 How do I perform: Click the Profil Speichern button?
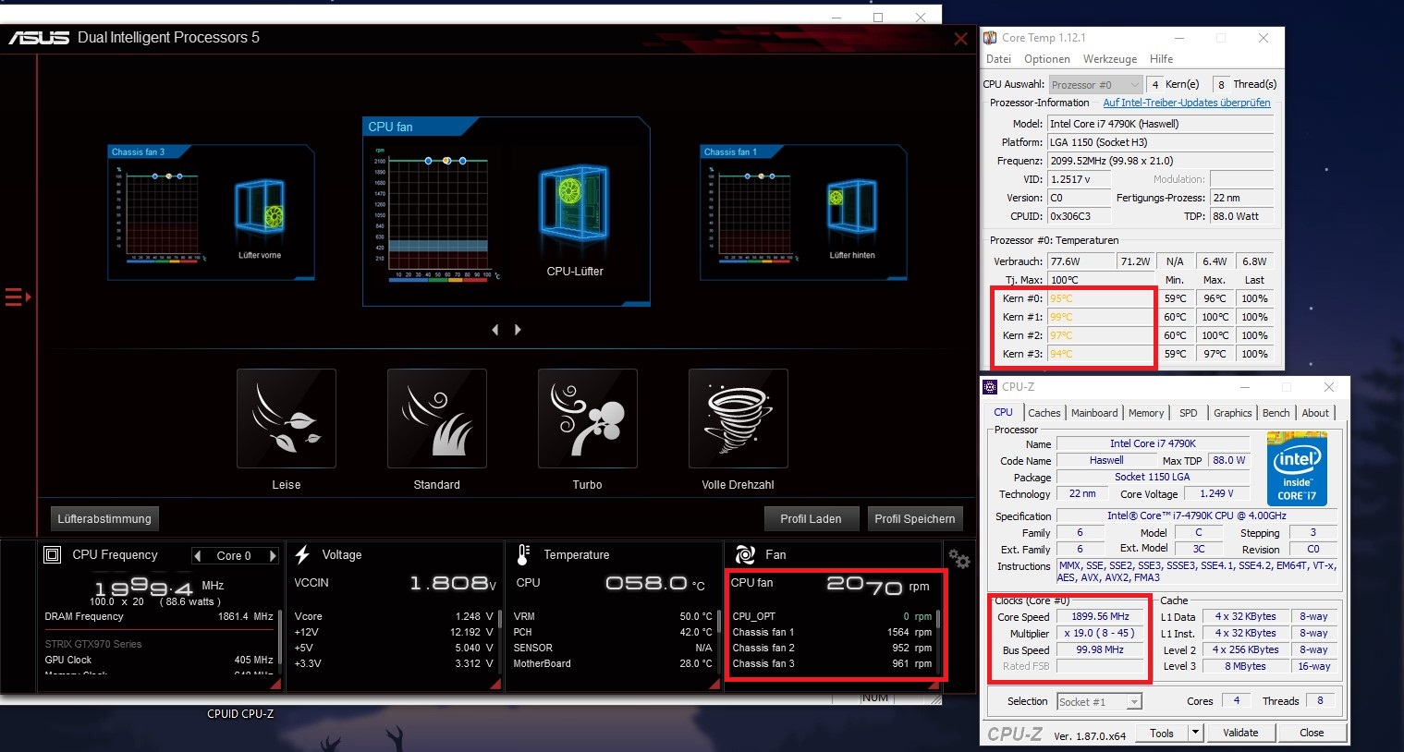[915, 519]
